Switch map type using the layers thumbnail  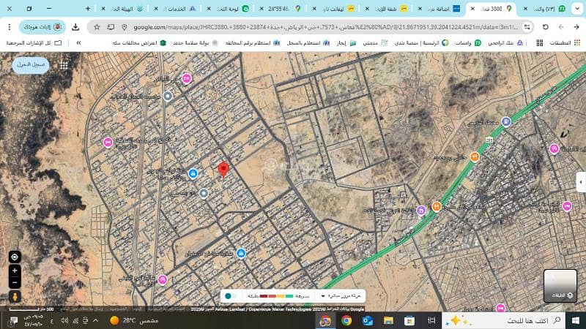pyautogui.click(x=560, y=285)
